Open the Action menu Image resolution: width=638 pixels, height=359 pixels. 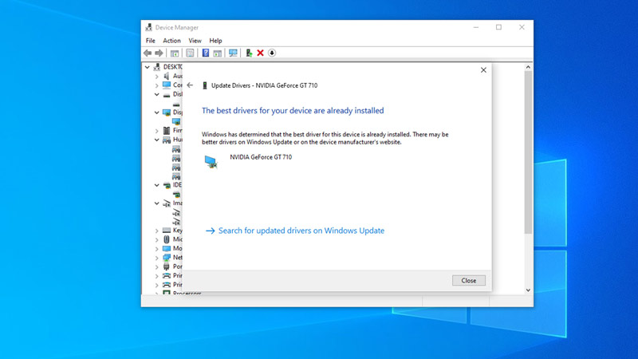171,41
